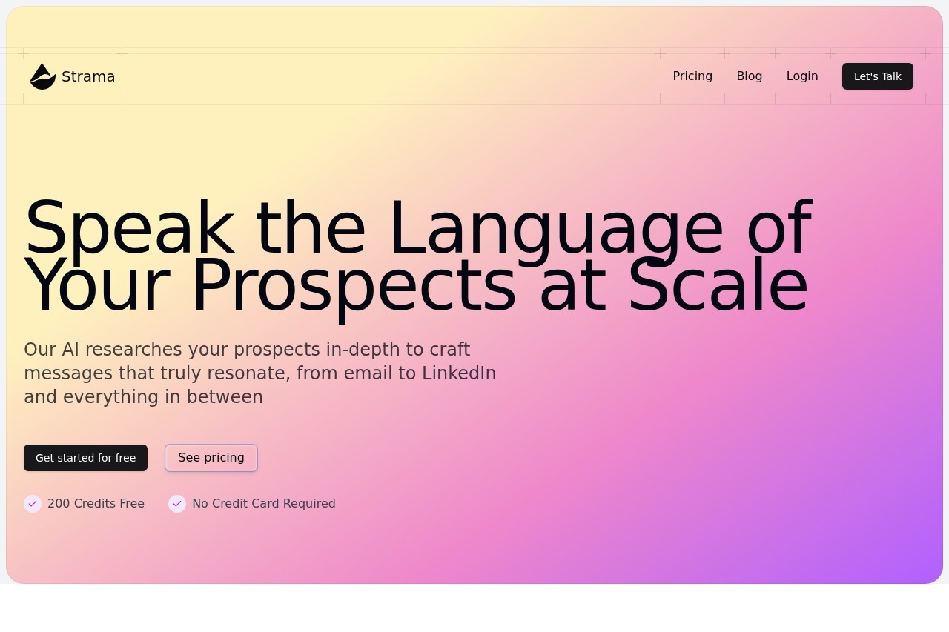This screenshot has width=949, height=632.
Task: Open the Pricing page from navigation
Action: click(x=692, y=76)
